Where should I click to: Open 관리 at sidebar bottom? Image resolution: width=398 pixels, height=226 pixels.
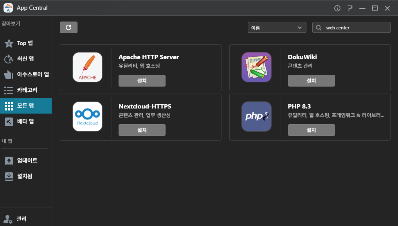coord(26,219)
